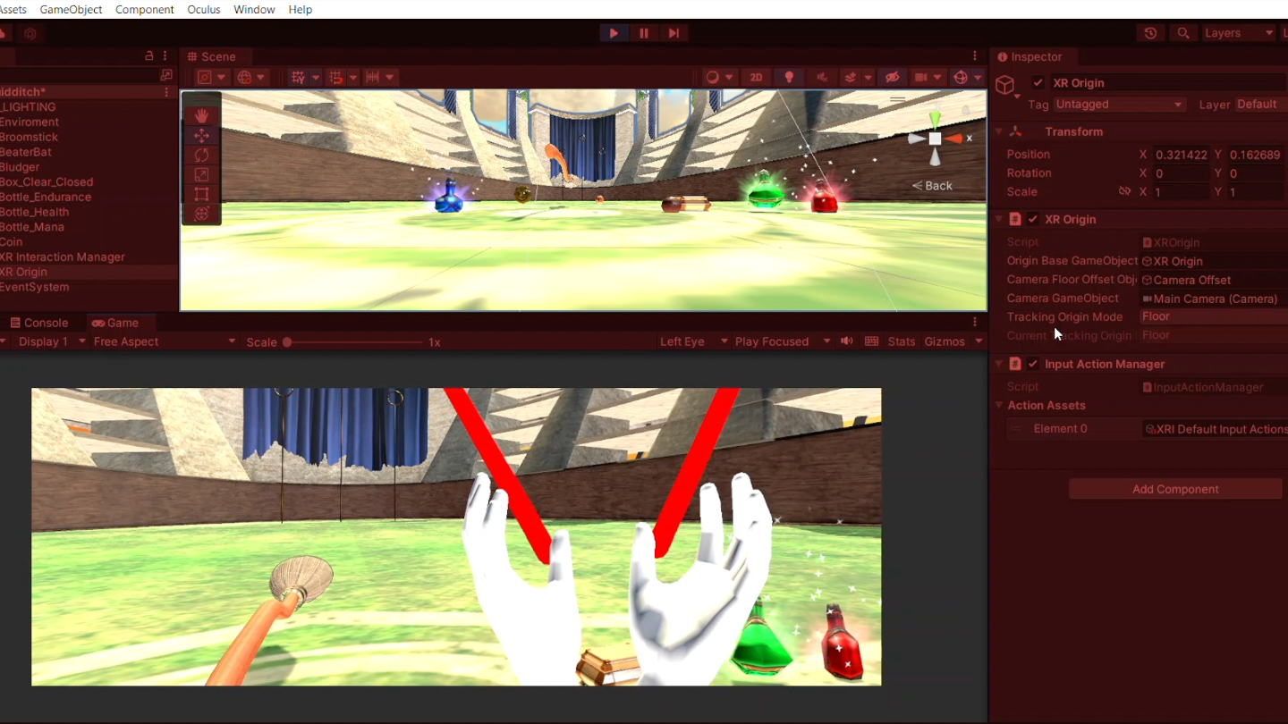
Task: Select the Rotate tool in the Scene overlay
Action: pyautogui.click(x=201, y=155)
